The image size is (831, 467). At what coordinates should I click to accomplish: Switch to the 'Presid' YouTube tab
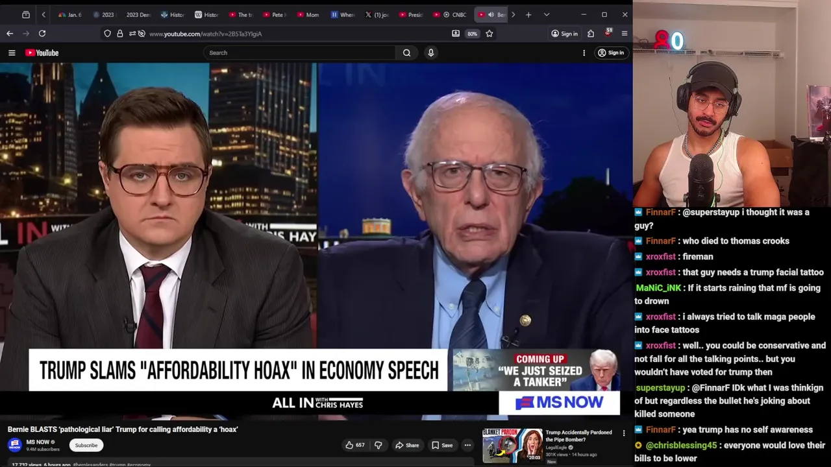[410, 14]
